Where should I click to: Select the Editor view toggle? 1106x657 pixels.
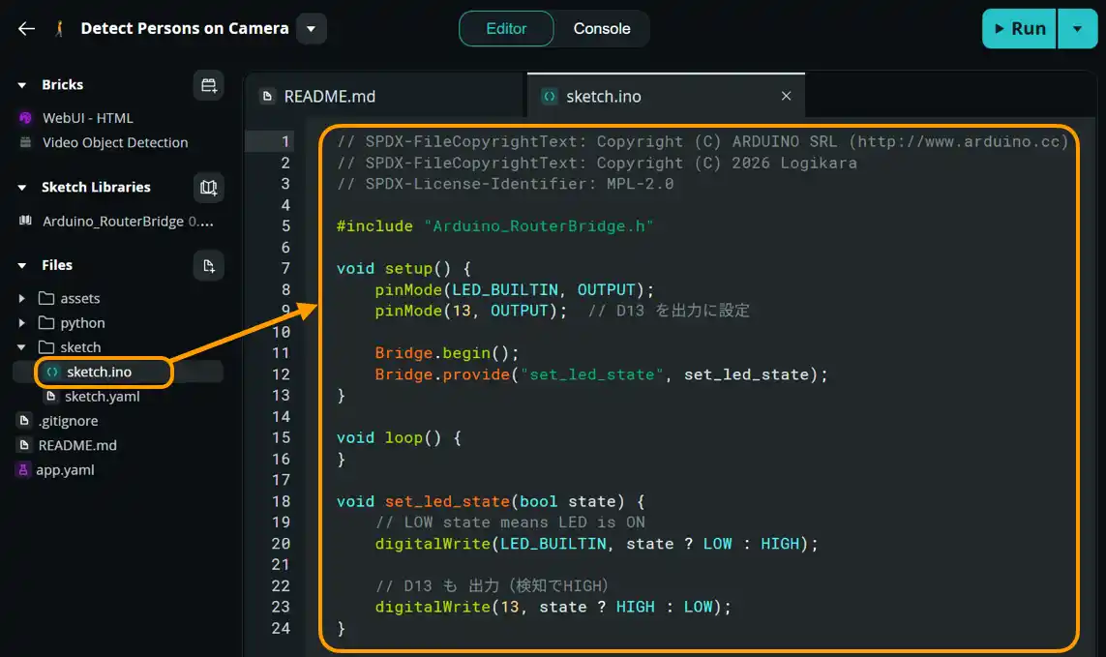coord(506,28)
